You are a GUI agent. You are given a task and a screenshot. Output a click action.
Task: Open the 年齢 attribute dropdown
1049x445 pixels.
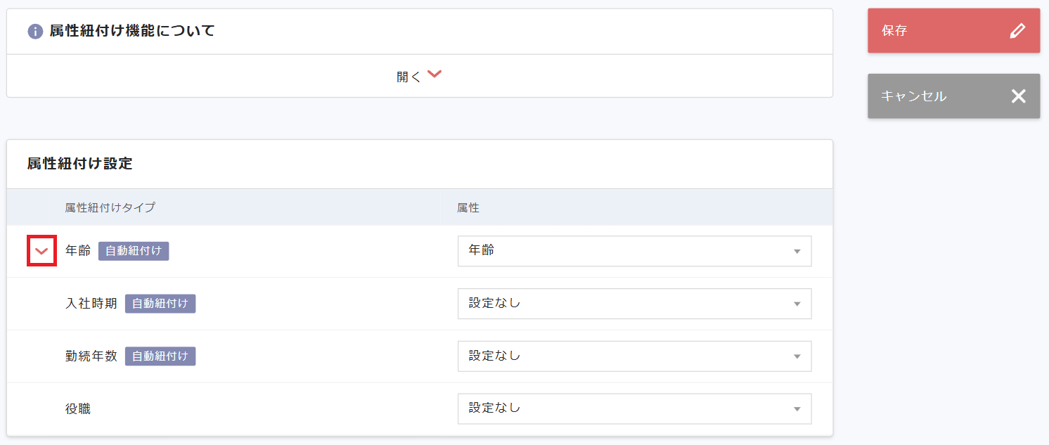pyautogui.click(x=633, y=251)
